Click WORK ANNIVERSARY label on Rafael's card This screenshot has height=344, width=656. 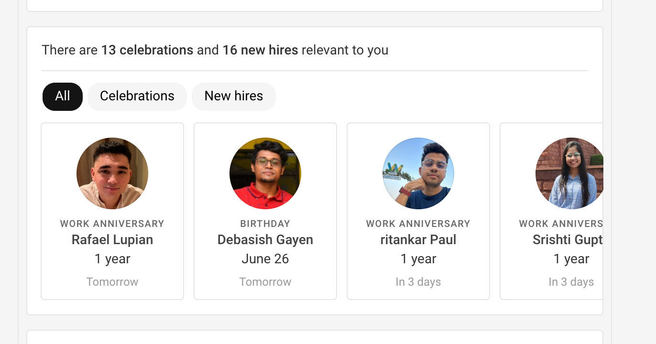(112, 224)
